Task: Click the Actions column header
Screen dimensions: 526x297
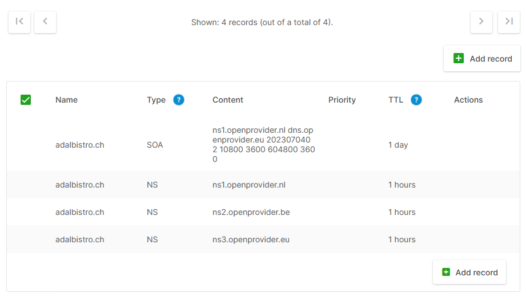Action: pos(468,100)
